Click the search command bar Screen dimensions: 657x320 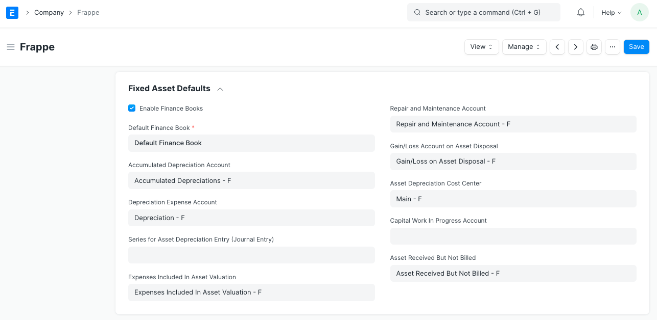(483, 12)
